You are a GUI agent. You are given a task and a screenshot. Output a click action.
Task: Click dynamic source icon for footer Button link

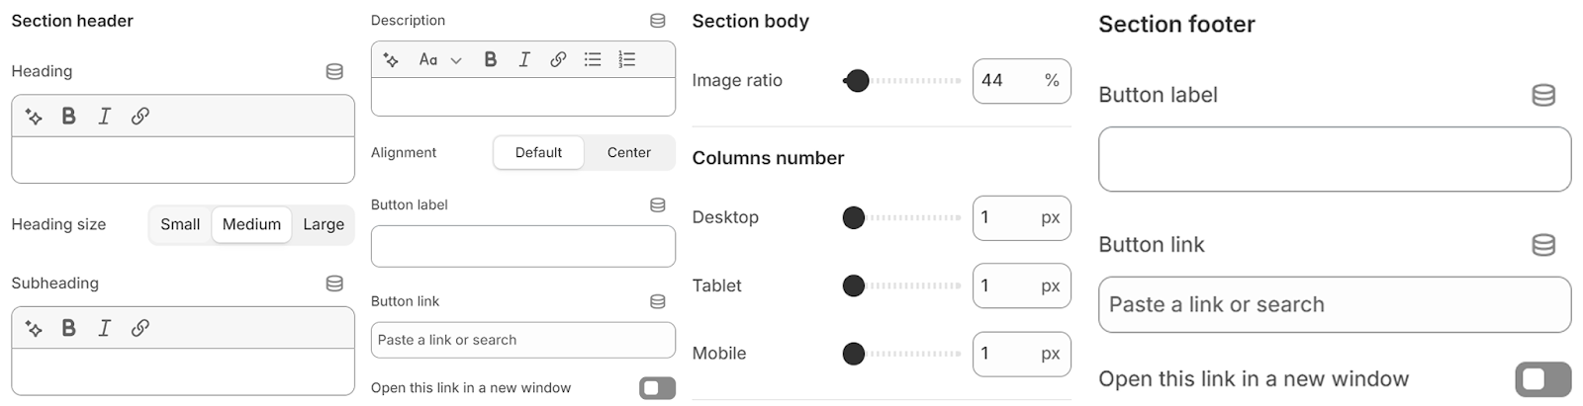point(1542,245)
